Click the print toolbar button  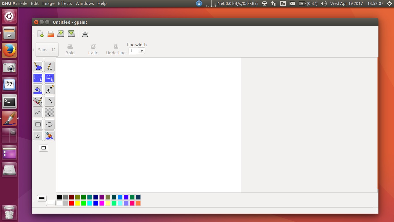click(x=85, y=34)
